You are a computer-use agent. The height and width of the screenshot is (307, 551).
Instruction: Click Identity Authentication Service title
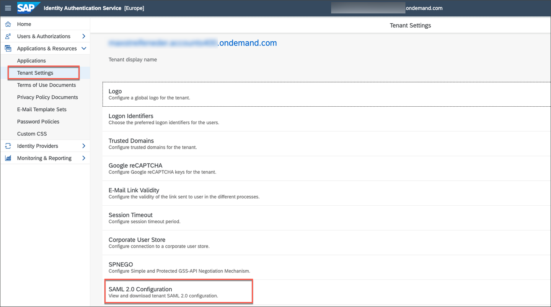pyautogui.click(x=83, y=8)
